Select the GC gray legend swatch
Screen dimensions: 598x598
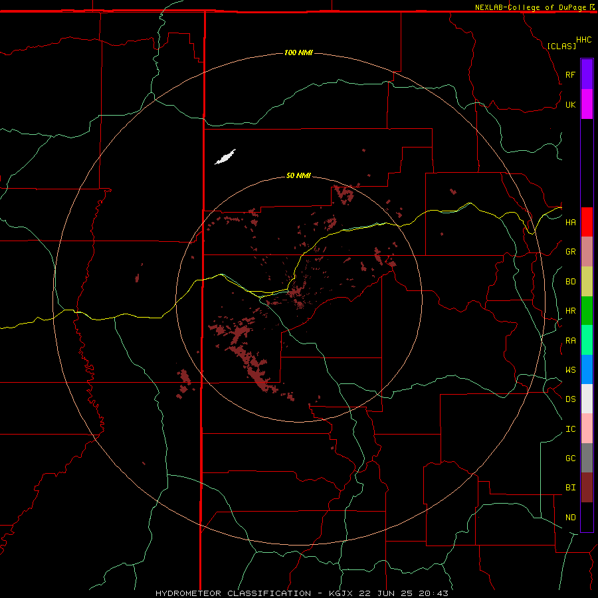pyautogui.click(x=587, y=458)
